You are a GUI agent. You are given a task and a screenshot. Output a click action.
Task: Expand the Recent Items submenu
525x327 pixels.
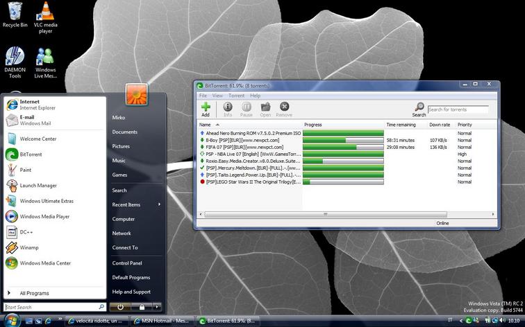[x=136, y=204]
